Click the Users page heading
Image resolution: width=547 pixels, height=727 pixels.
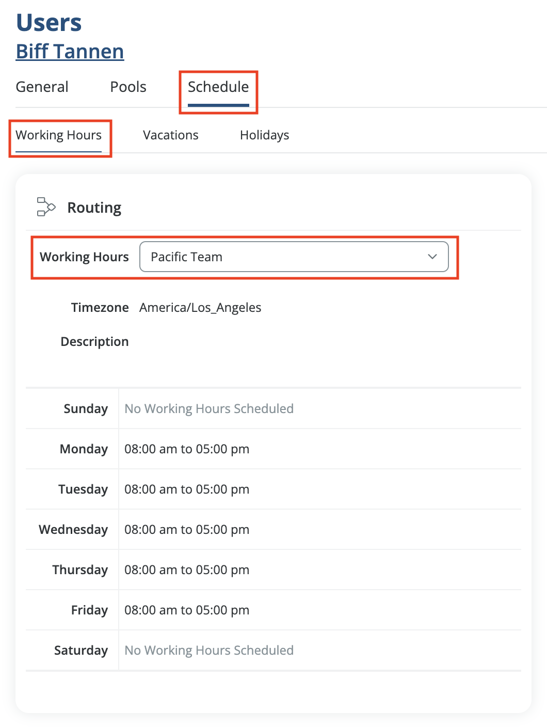(x=49, y=23)
